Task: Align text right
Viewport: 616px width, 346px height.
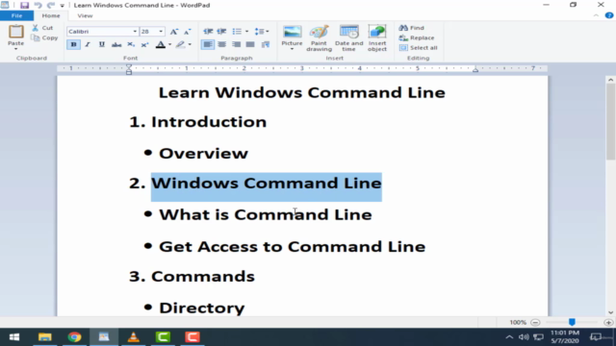Action: click(x=236, y=44)
